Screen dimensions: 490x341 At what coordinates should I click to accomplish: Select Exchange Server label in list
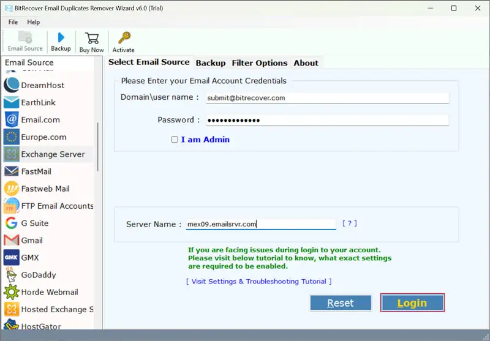[x=53, y=154]
